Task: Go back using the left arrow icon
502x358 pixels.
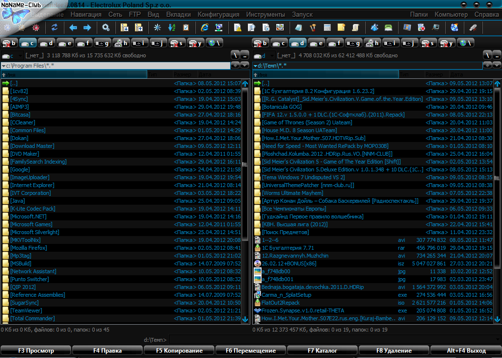Action: tap(74, 27)
